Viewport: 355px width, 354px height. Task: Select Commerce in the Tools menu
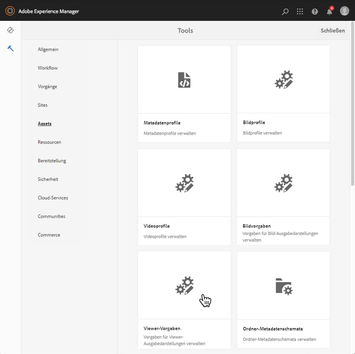[49, 235]
